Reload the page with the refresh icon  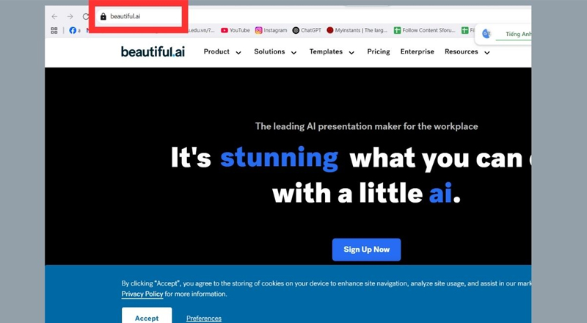click(86, 16)
